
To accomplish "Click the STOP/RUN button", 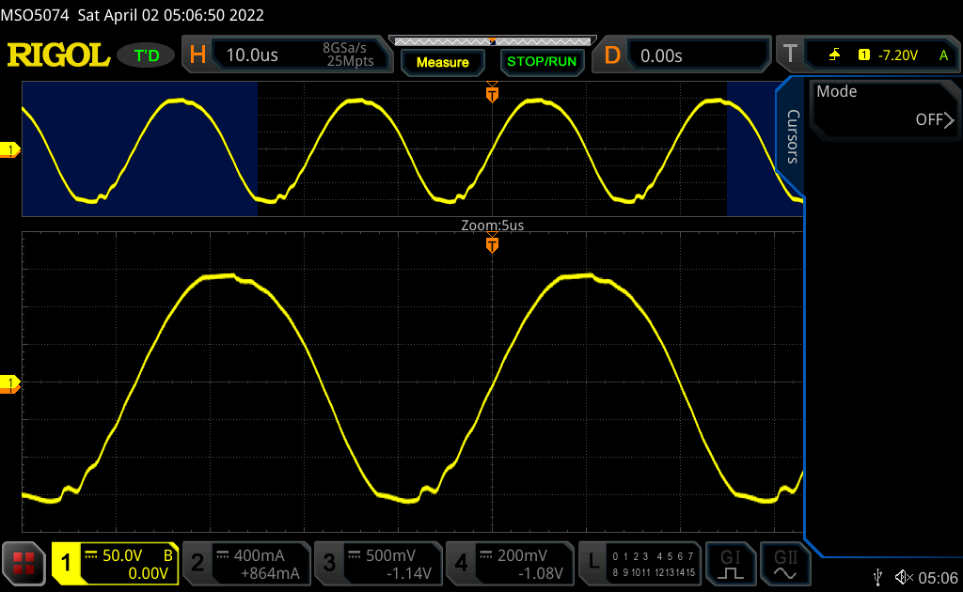I will (x=542, y=62).
